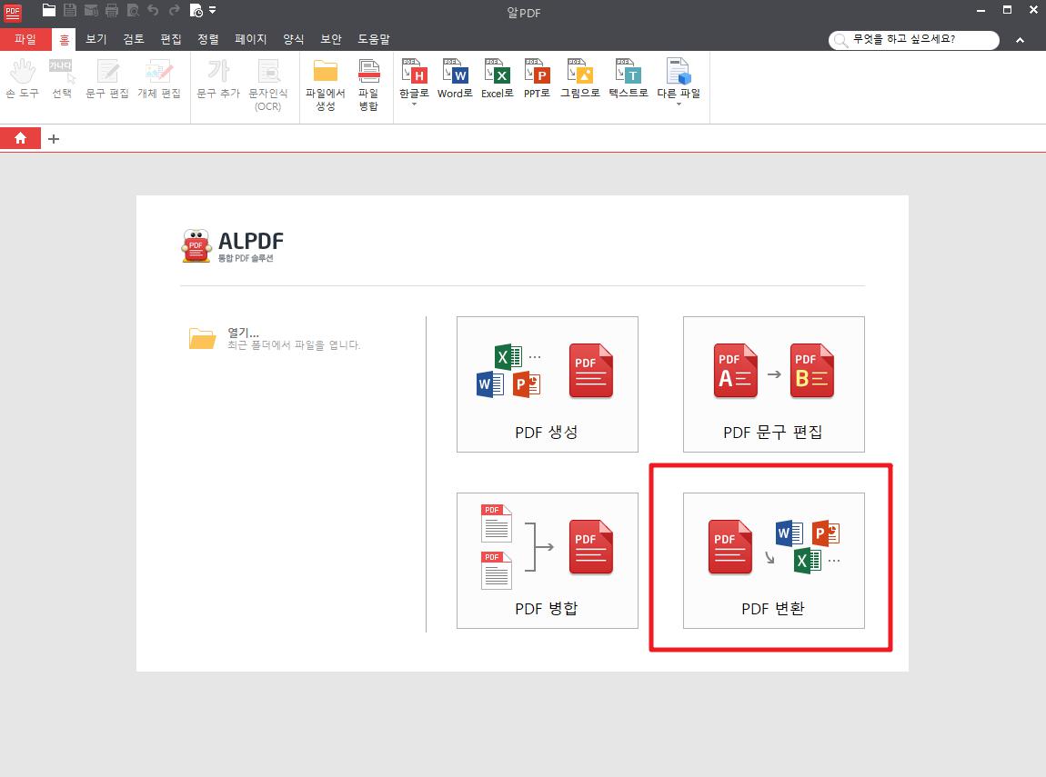Click the yellow folder icon beside 열기...

[202, 339]
